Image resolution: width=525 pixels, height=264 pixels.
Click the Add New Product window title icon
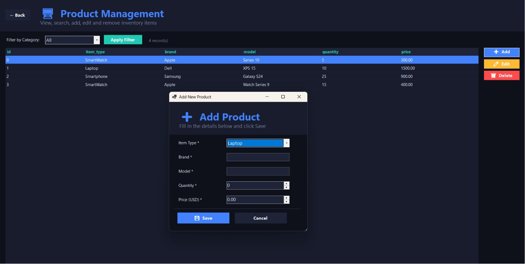tap(174, 97)
